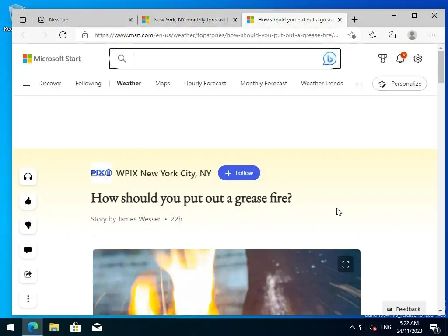View site information lock icon
The image size is (448, 336).
click(x=84, y=35)
